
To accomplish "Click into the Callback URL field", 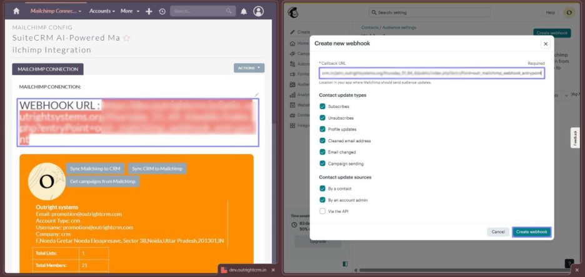I will (432, 74).
